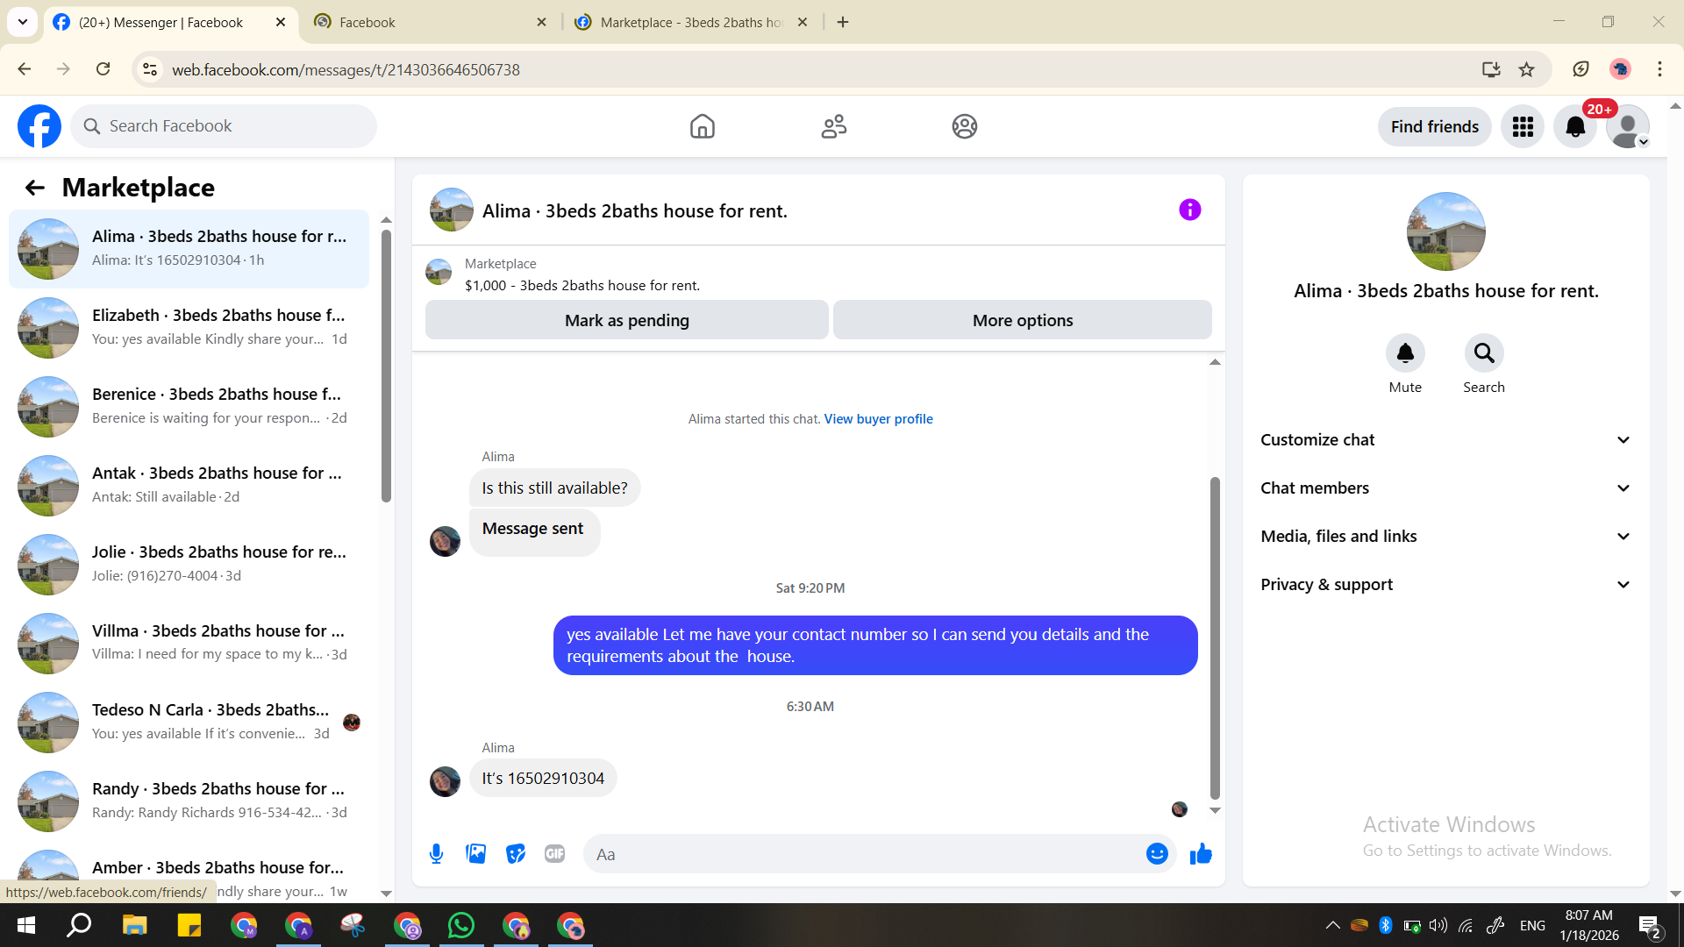
Task: Mute this conversation with bell button
Action: [x=1405, y=353]
